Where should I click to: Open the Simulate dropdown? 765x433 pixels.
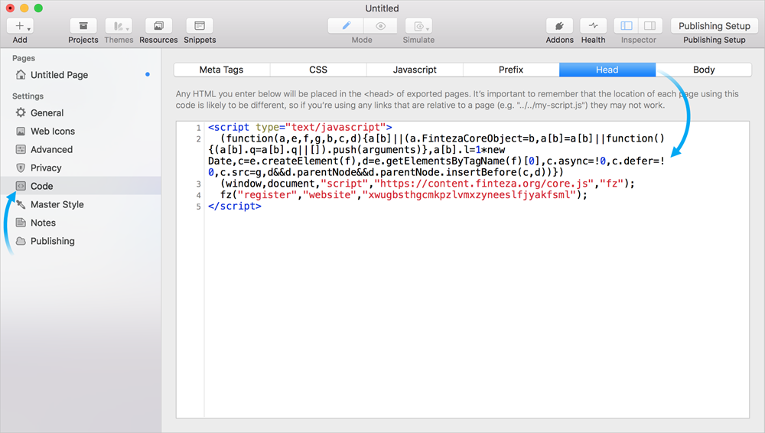(x=418, y=26)
